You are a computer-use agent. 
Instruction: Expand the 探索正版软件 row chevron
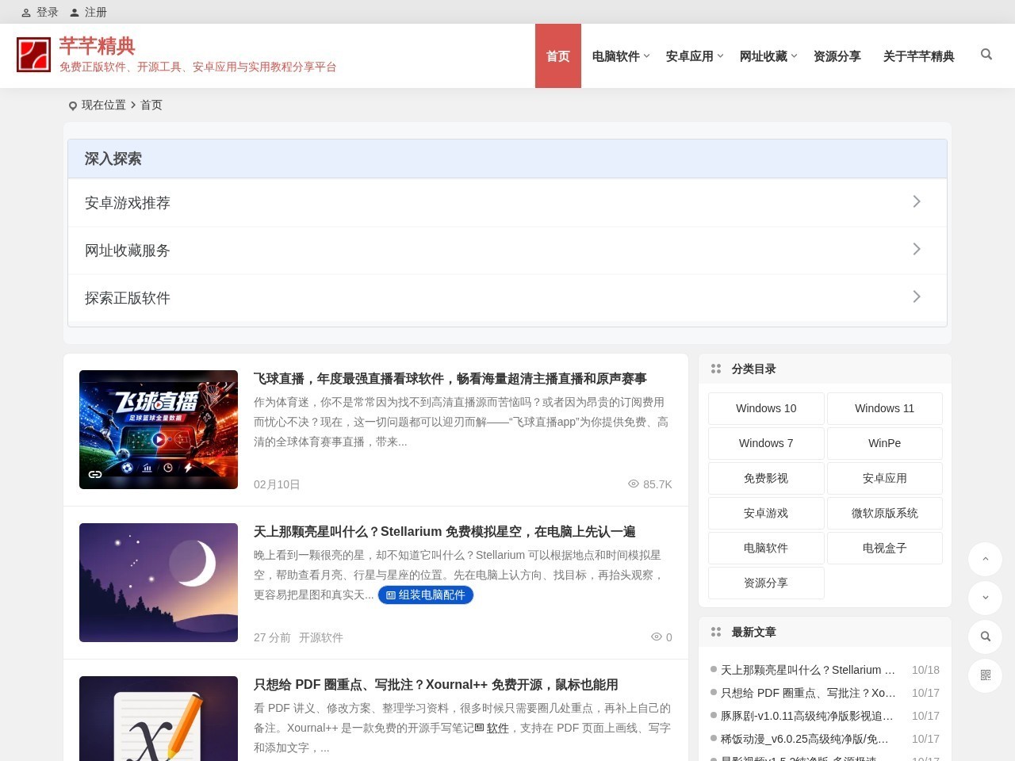click(x=917, y=297)
